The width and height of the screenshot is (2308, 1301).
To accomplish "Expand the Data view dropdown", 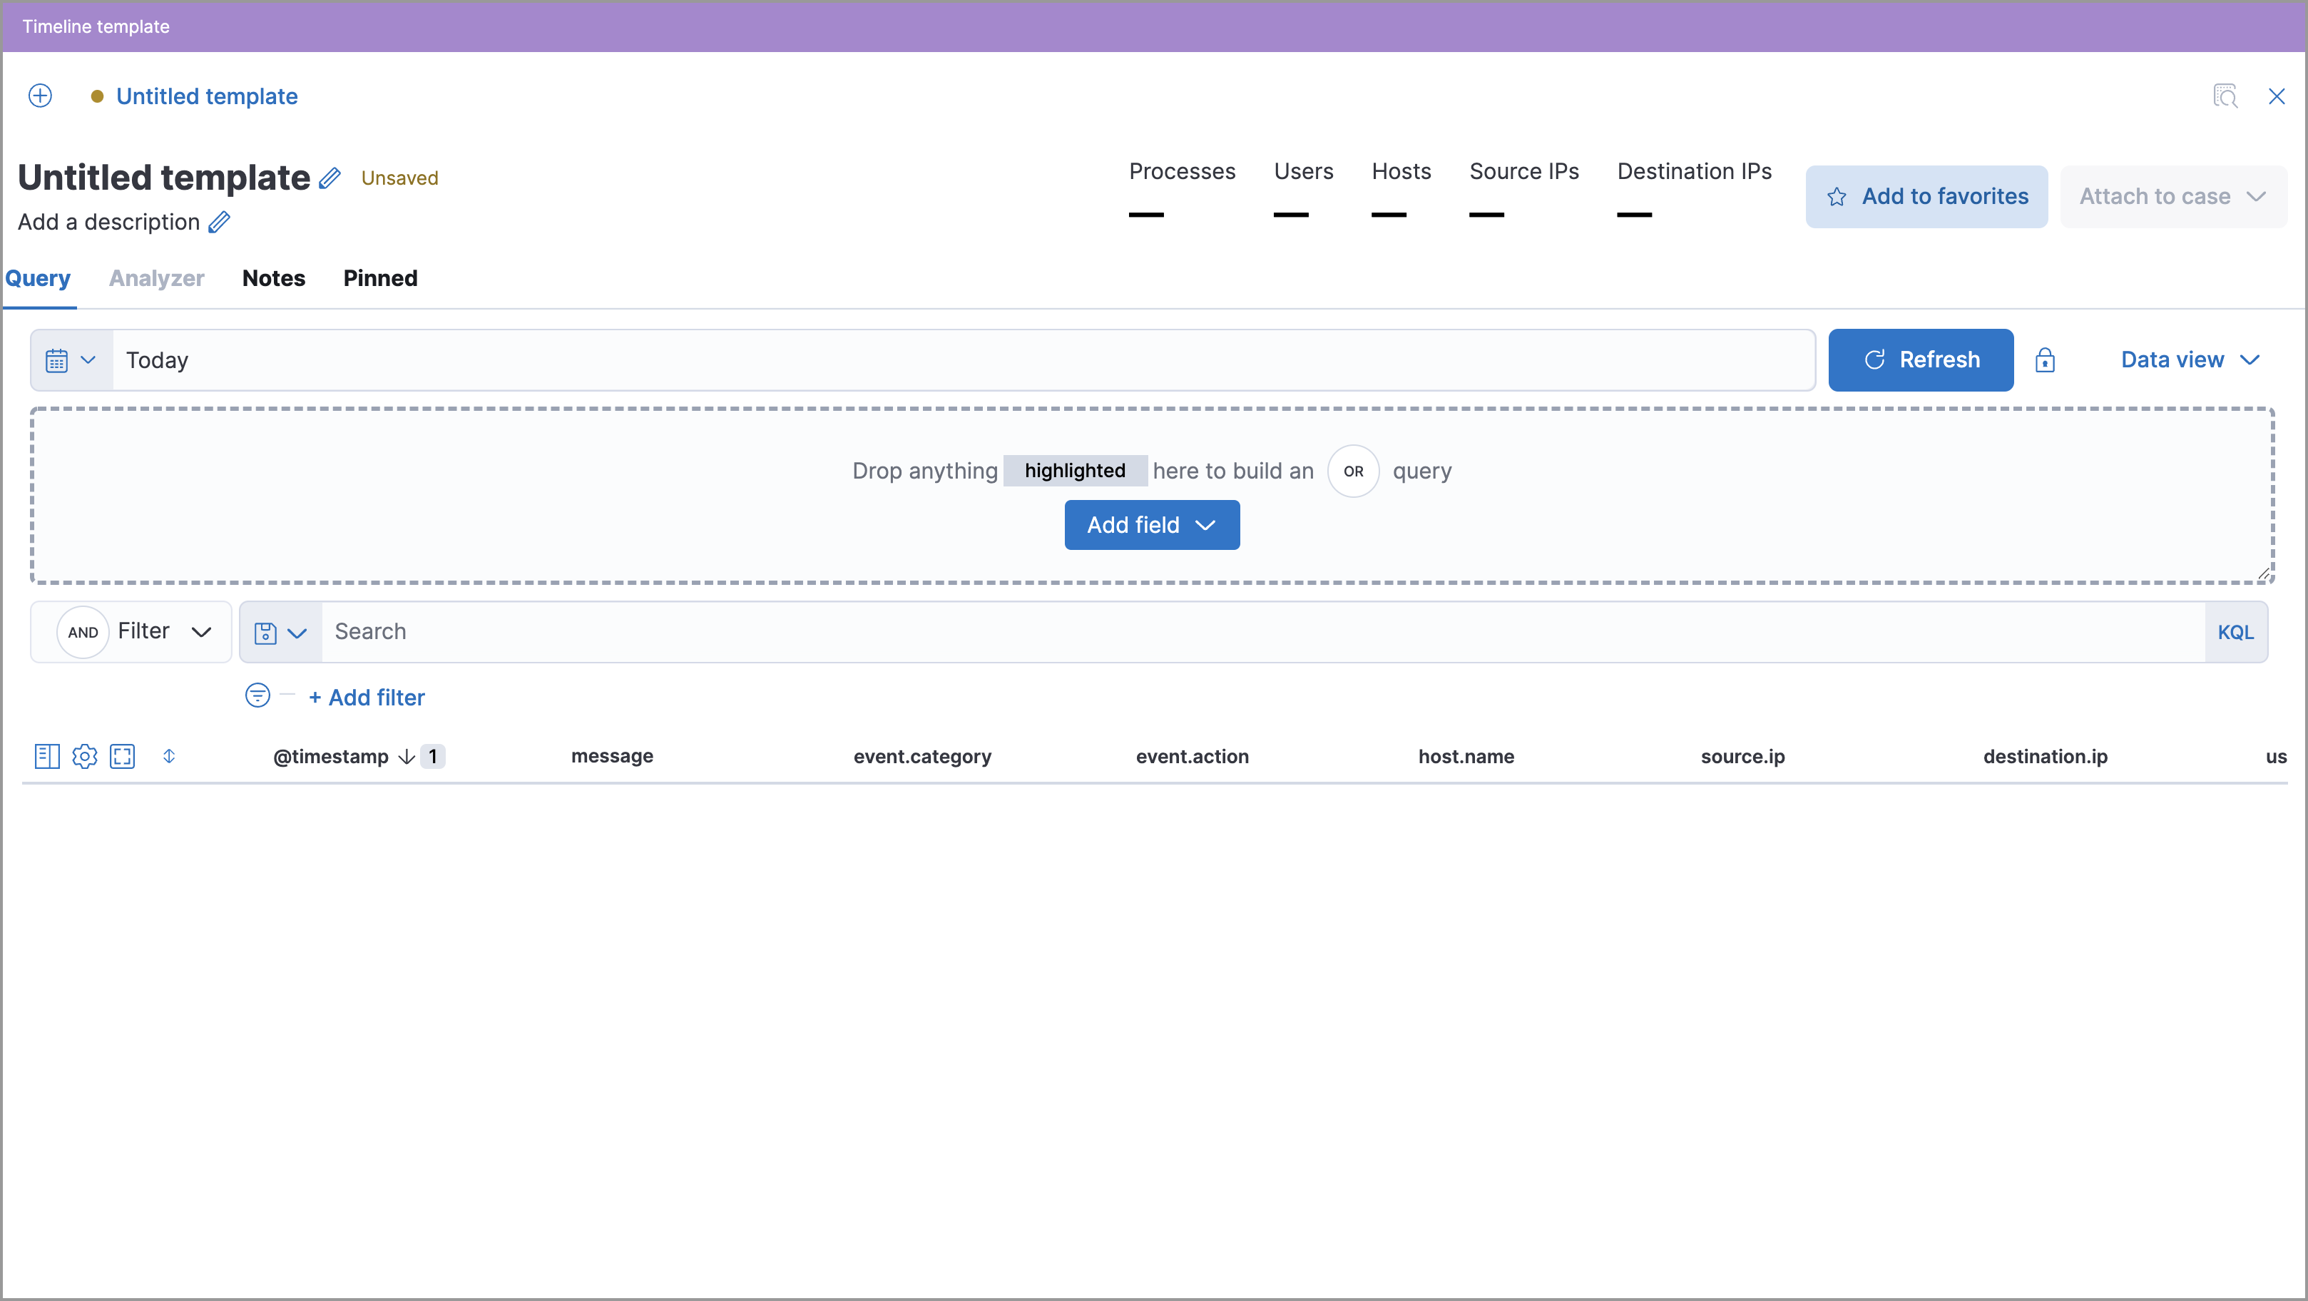I will pos(2194,359).
